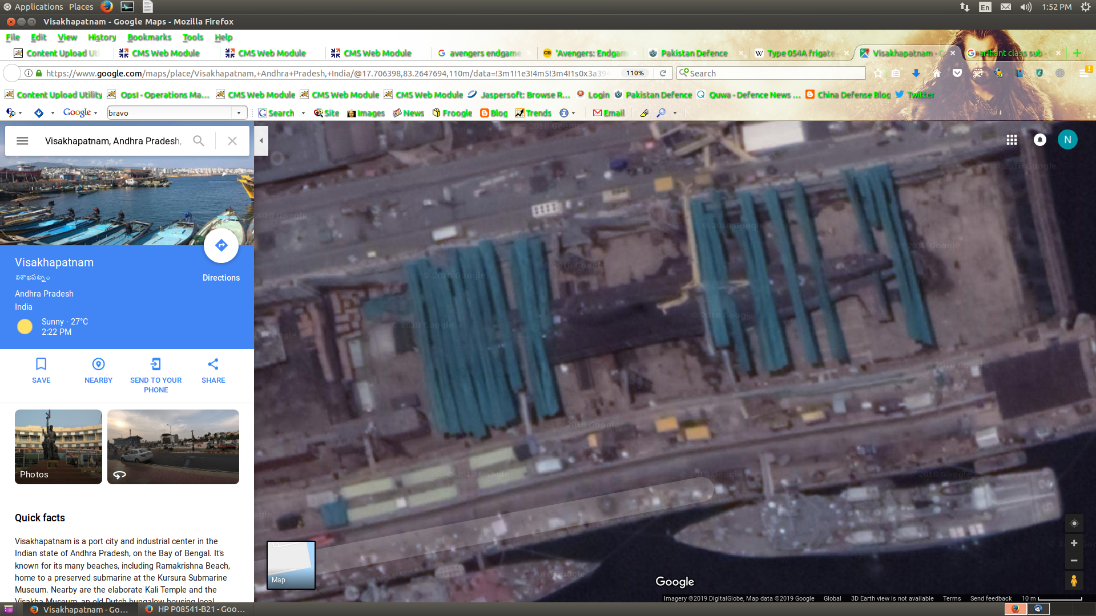
Task: Open Google notifications bell
Action: point(1039,140)
